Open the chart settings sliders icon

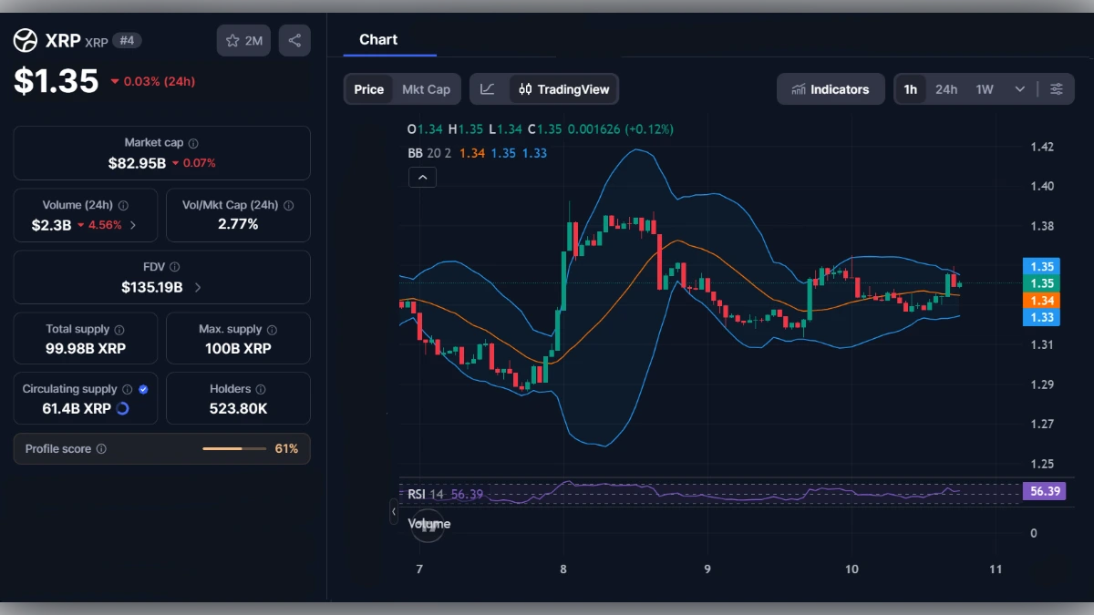(x=1057, y=88)
